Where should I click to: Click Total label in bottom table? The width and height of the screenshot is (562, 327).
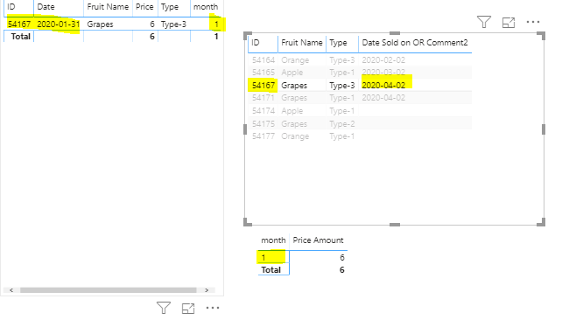tap(271, 269)
